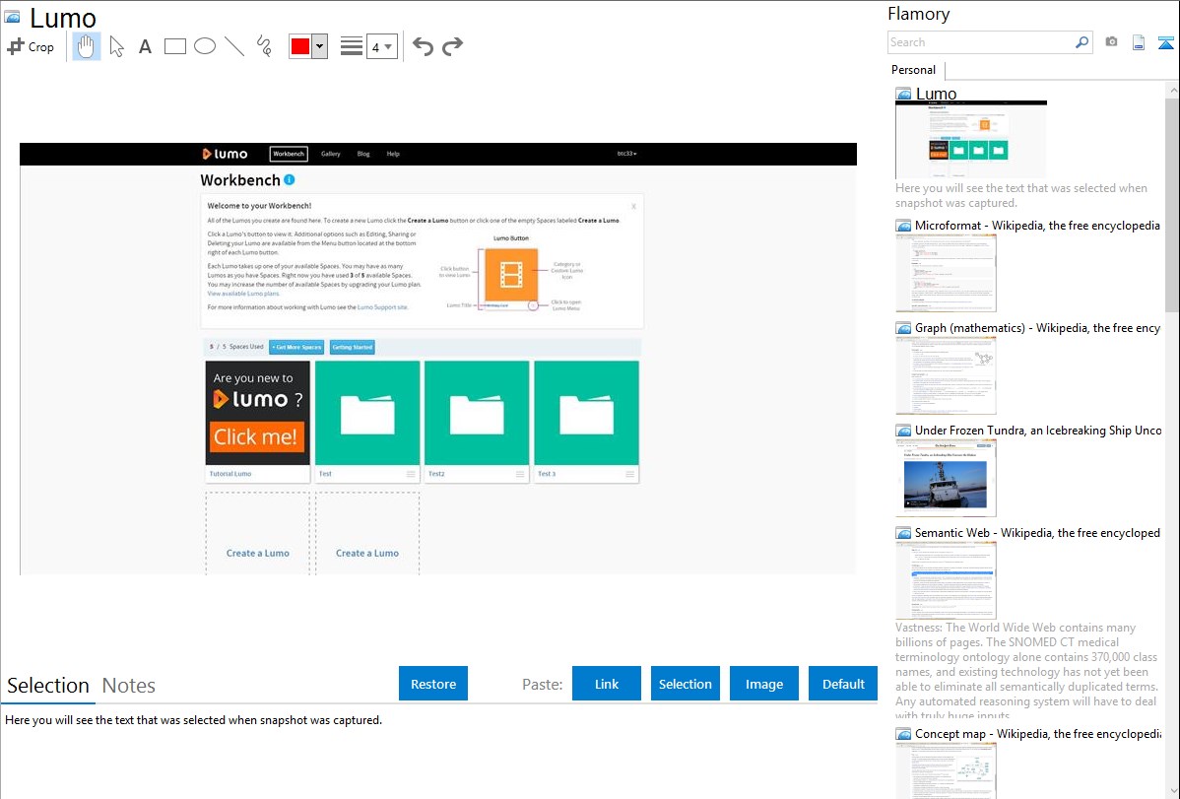This screenshot has width=1180, height=799.
Task: Switch to the Selection tab
Action: (48, 686)
